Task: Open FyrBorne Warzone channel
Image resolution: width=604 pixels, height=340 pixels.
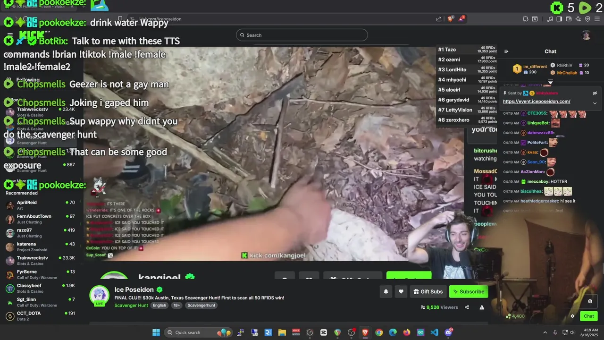Action: tap(40, 274)
